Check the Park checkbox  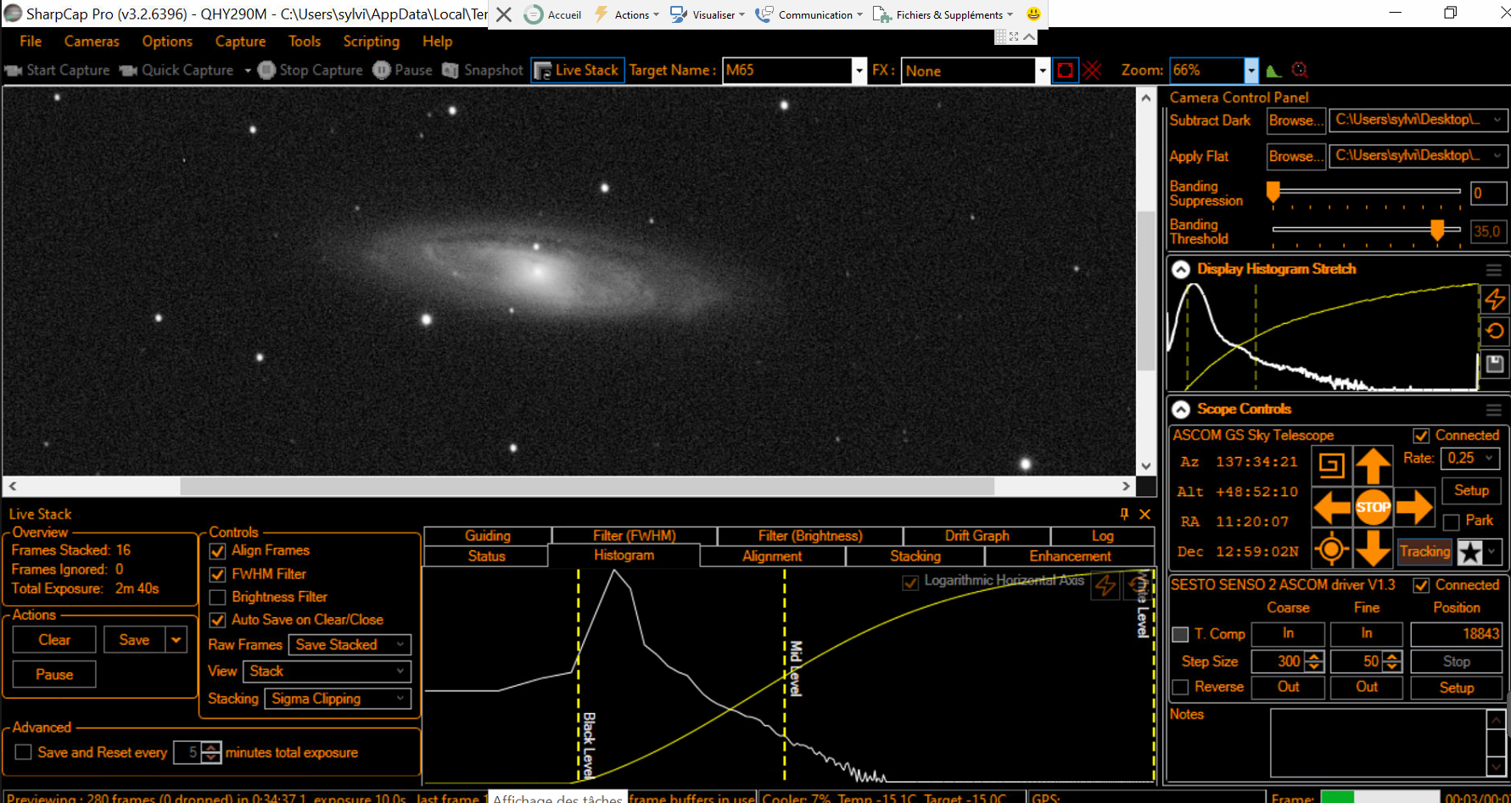(x=1452, y=521)
